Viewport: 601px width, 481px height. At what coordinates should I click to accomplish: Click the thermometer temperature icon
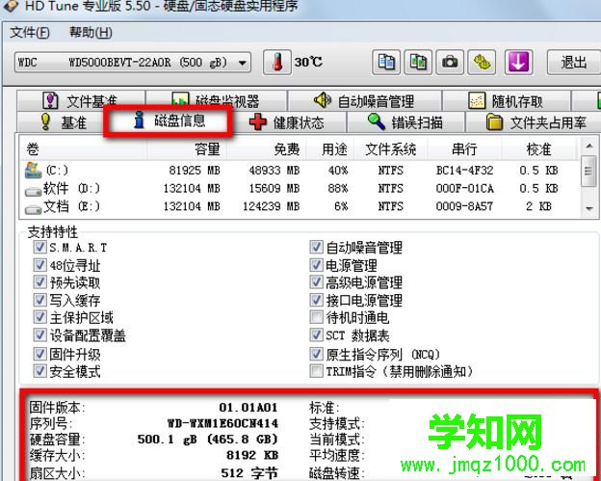click(x=277, y=62)
